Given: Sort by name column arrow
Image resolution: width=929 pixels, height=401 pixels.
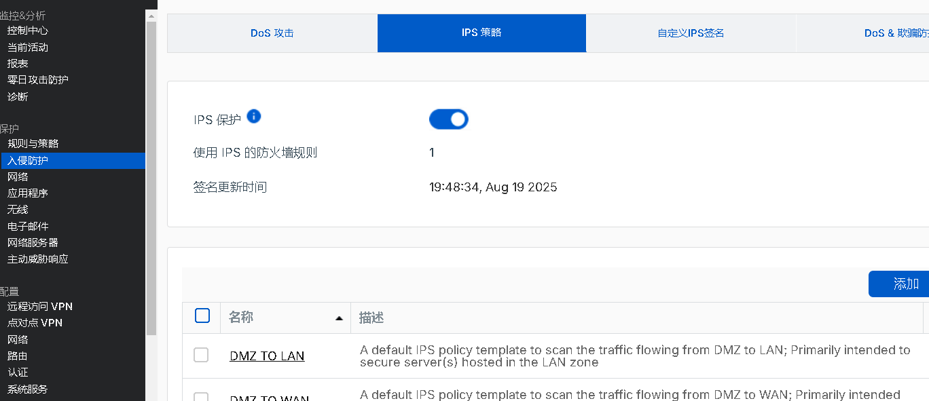Looking at the screenshot, I should tap(339, 318).
